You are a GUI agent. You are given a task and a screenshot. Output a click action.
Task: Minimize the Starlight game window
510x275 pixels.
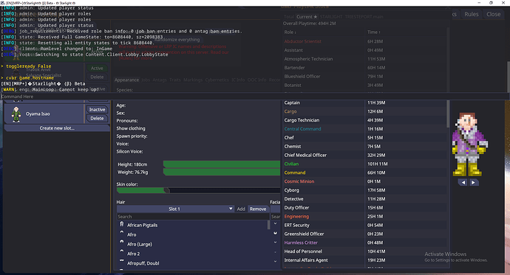479,3
